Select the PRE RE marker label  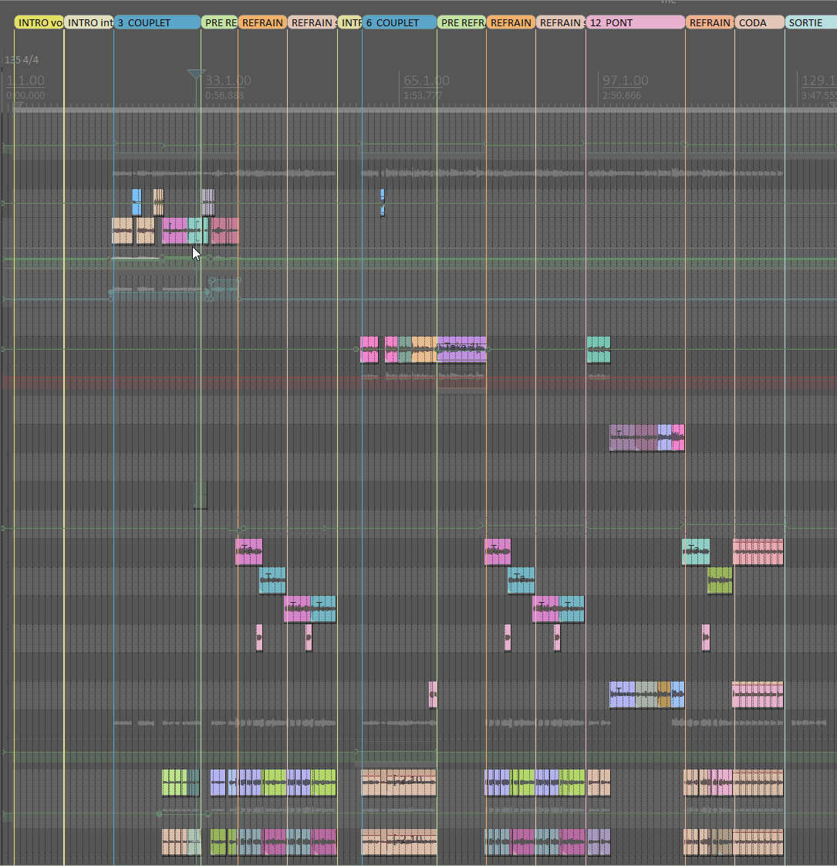tap(219, 22)
